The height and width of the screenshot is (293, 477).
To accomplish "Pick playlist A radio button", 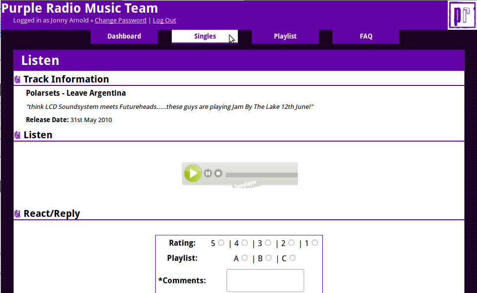I will coord(245,258).
